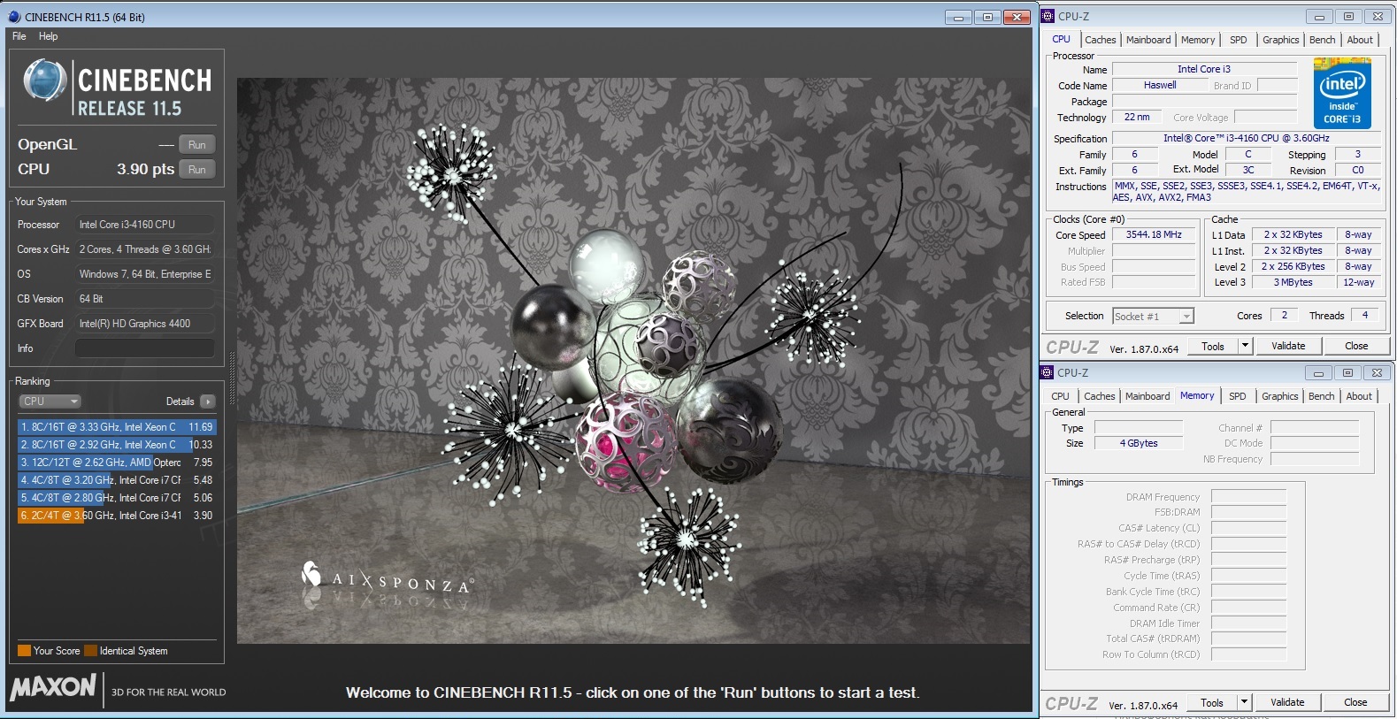Viewport: 1397px width, 719px height.
Task: Run the CPU benchmark test
Action: pyautogui.click(x=197, y=170)
